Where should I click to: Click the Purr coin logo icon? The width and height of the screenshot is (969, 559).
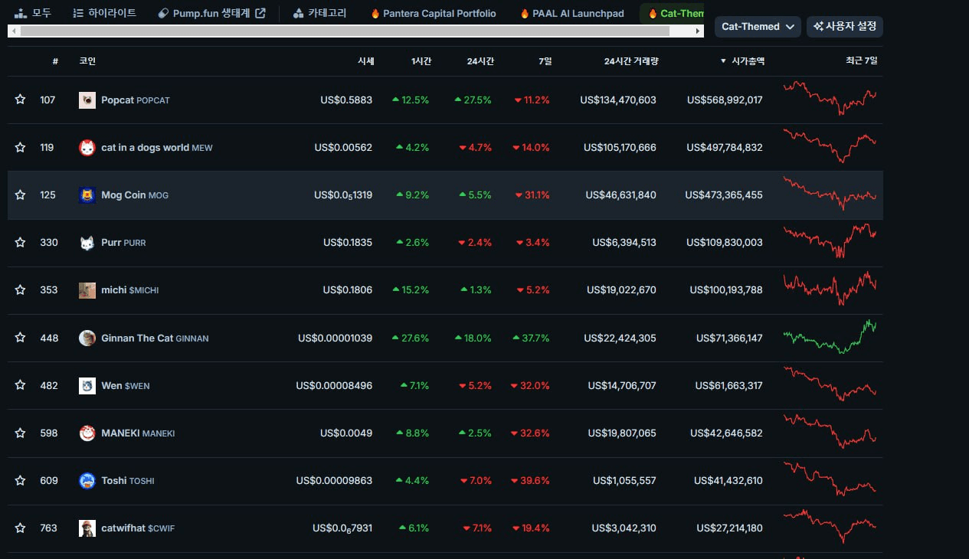tap(87, 243)
